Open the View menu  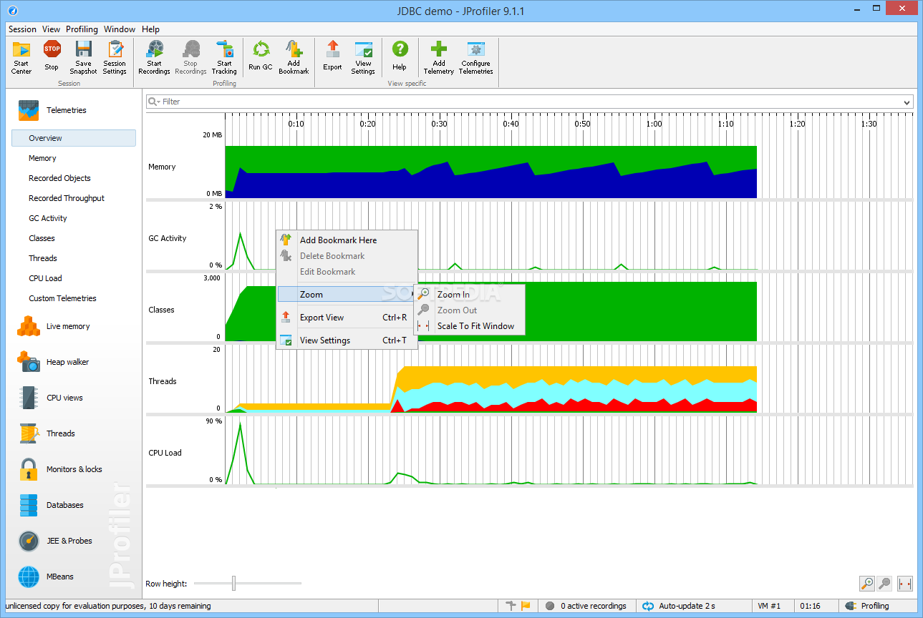click(51, 29)
